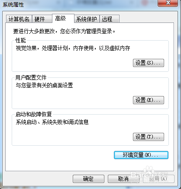Switch to the 远程 tab
This screenshot has height=189, width=181.
(110, 19)
